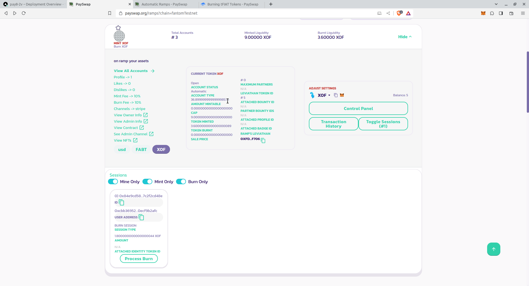Open the Control Panel button
529x286 pixels.
[358, 109]
